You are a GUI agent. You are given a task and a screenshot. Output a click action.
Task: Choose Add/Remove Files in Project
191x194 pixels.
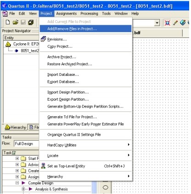click(85, 29)
